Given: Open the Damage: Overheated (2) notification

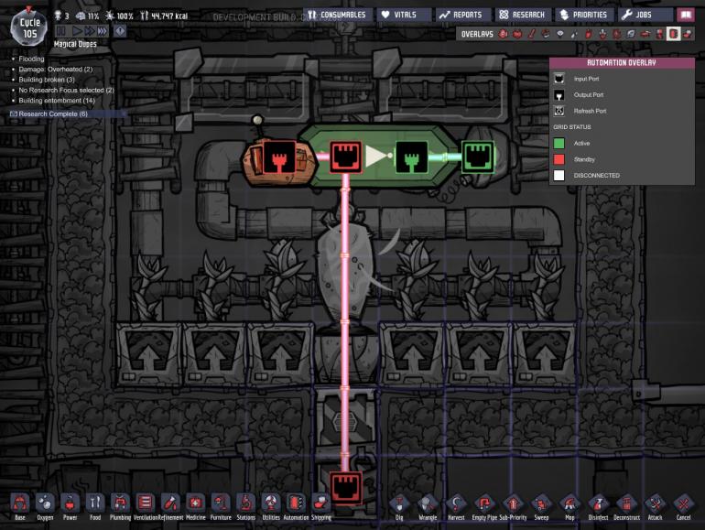Looking at the screenshot, I should 55,70.
